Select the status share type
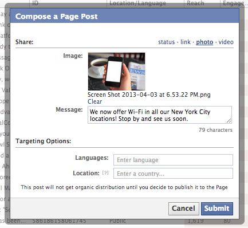The width and height of the screenshot is (248, 228). (x=166, y=42)
